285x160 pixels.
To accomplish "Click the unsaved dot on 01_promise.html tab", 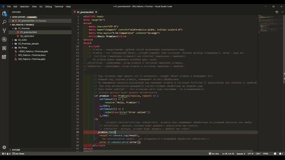I will pos(96,12).
